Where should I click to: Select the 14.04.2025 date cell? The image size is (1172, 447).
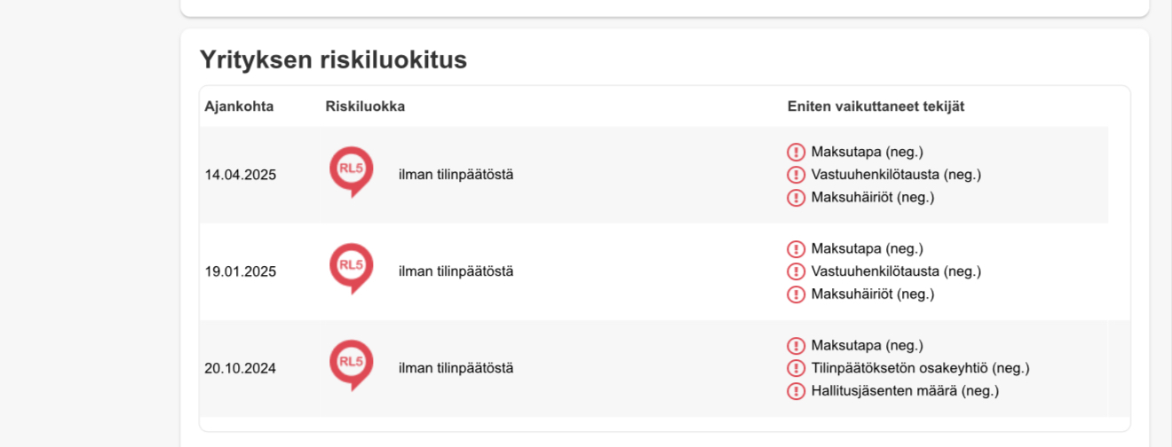tap(241, 175)
